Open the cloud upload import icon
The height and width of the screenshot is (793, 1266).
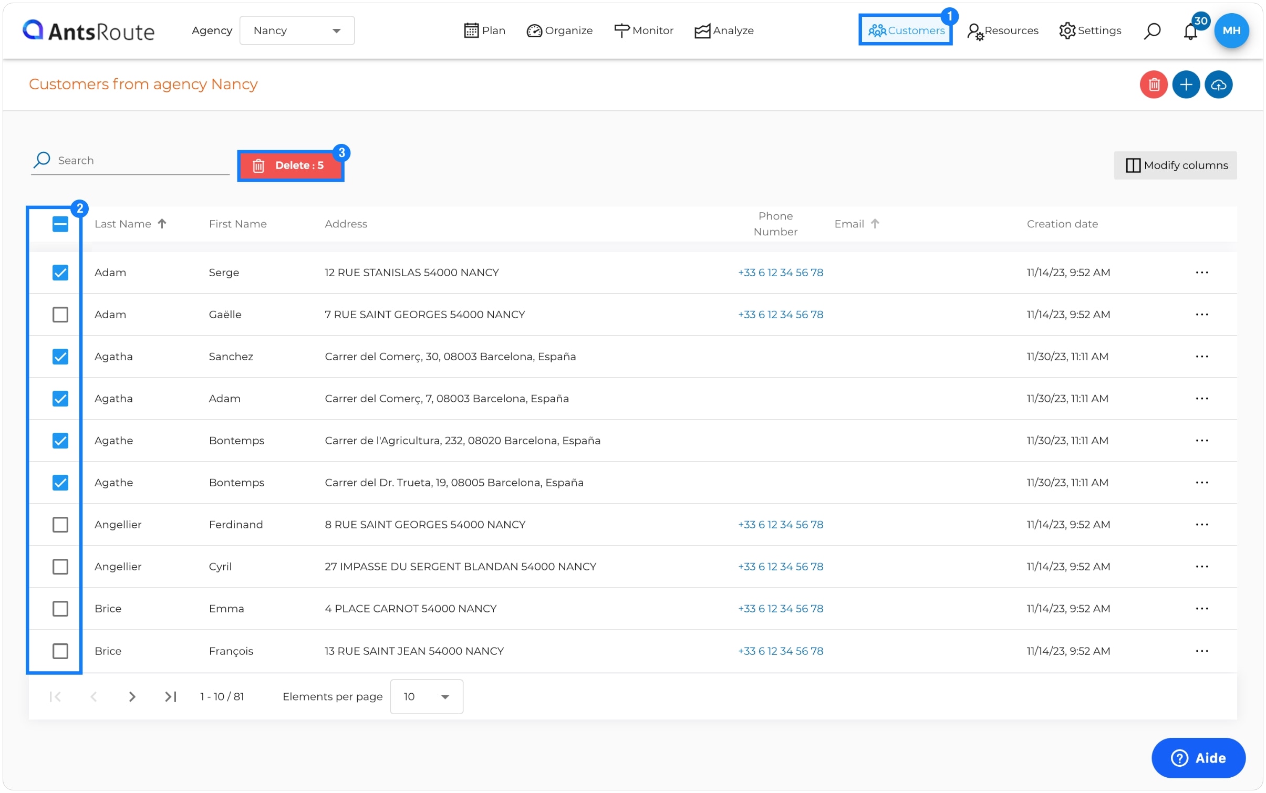[1218, 85]
